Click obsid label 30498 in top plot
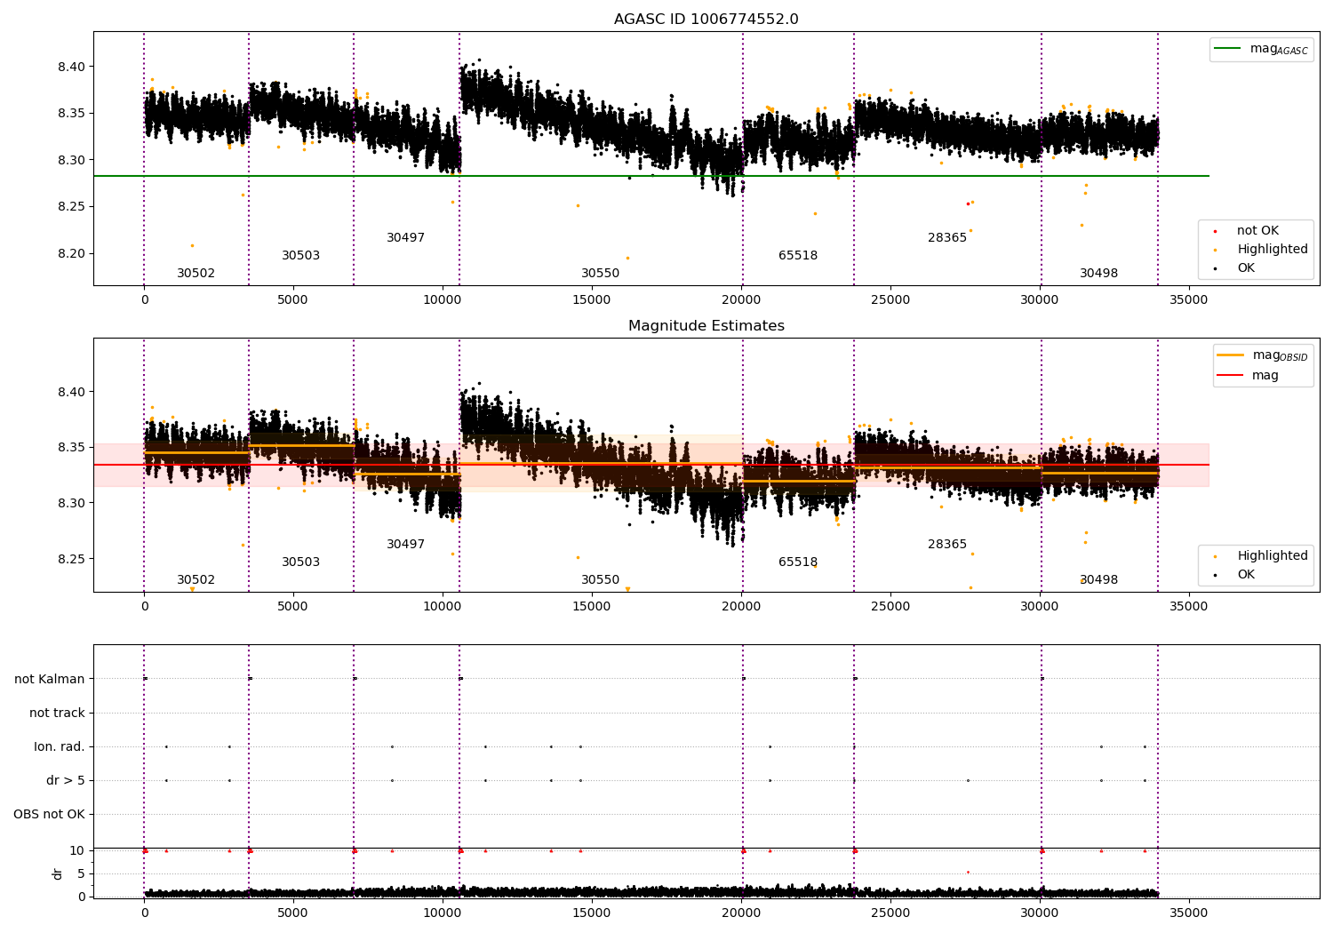 pyautogui.click(x=1098, y=274)
